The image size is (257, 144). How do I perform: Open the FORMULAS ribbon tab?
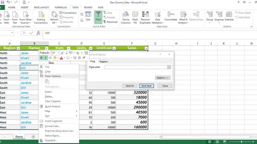(x=61, y=8)
